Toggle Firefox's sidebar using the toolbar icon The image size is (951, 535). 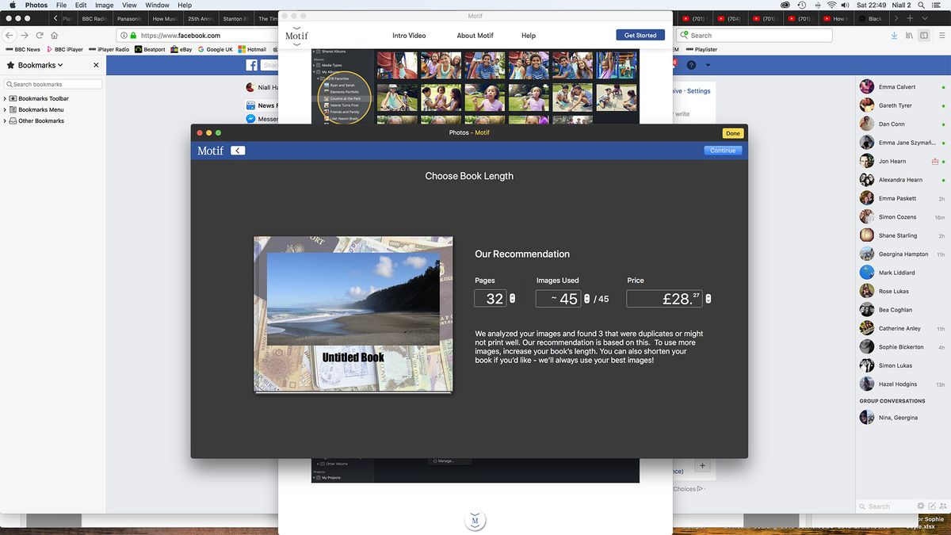click(x=924, y=35)
